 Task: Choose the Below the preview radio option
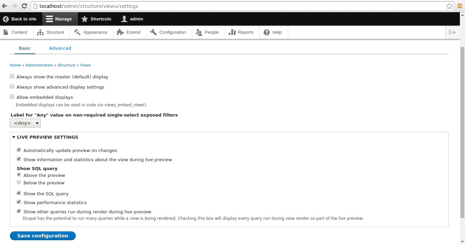point(19,182)
